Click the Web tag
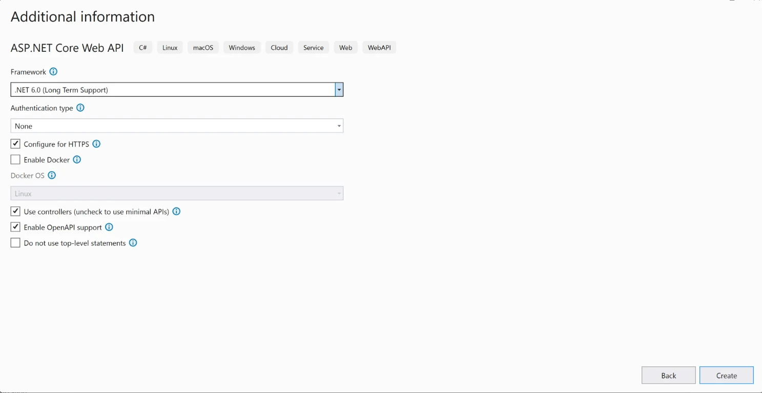 346,48
